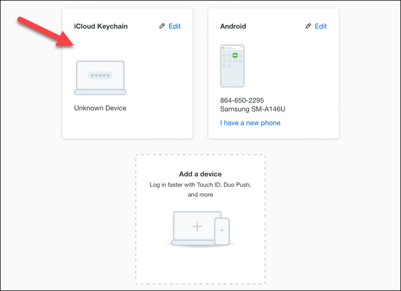Click the pencil icon on Android card

(x=308, y=26)
